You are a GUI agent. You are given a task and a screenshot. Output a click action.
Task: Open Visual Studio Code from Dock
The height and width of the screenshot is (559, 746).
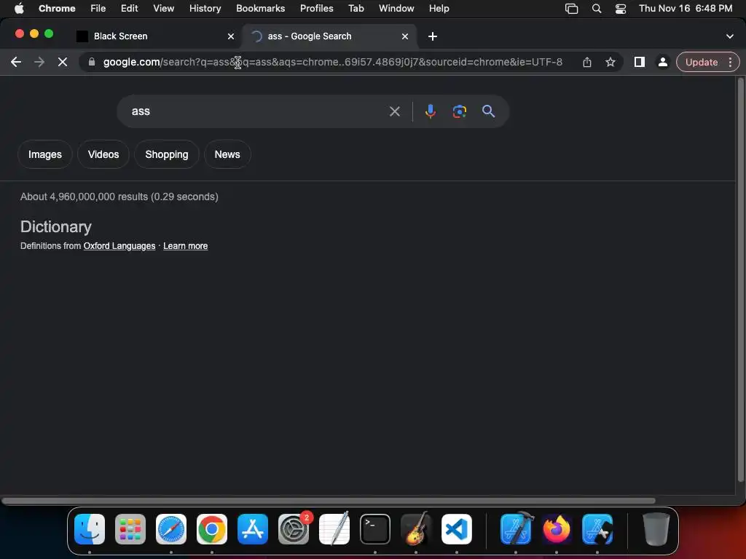click(x=457, y=529)
